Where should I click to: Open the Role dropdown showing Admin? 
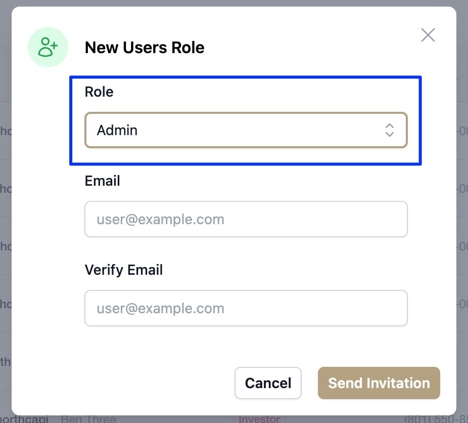tap(246, 130)
